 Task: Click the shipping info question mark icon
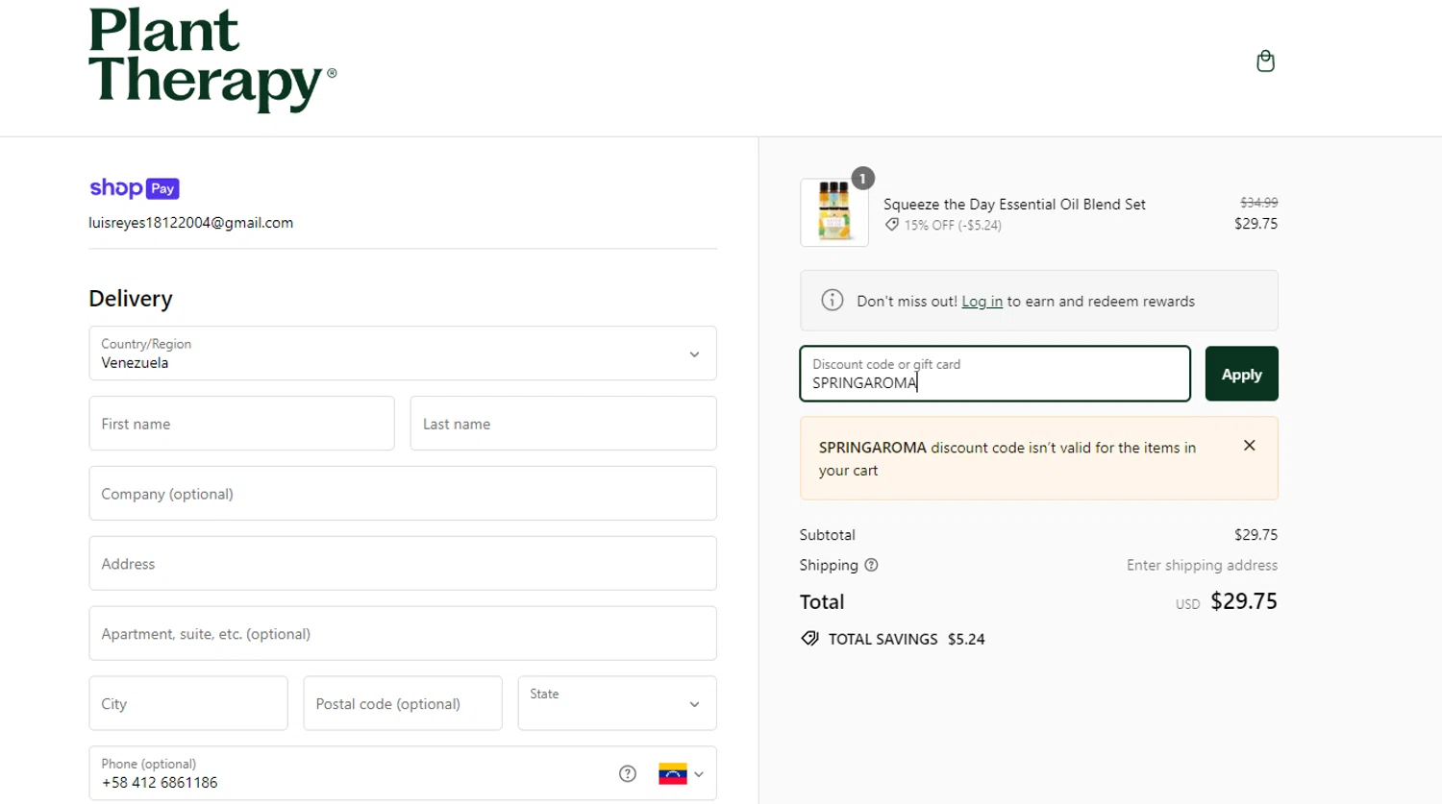pos(871,565)
